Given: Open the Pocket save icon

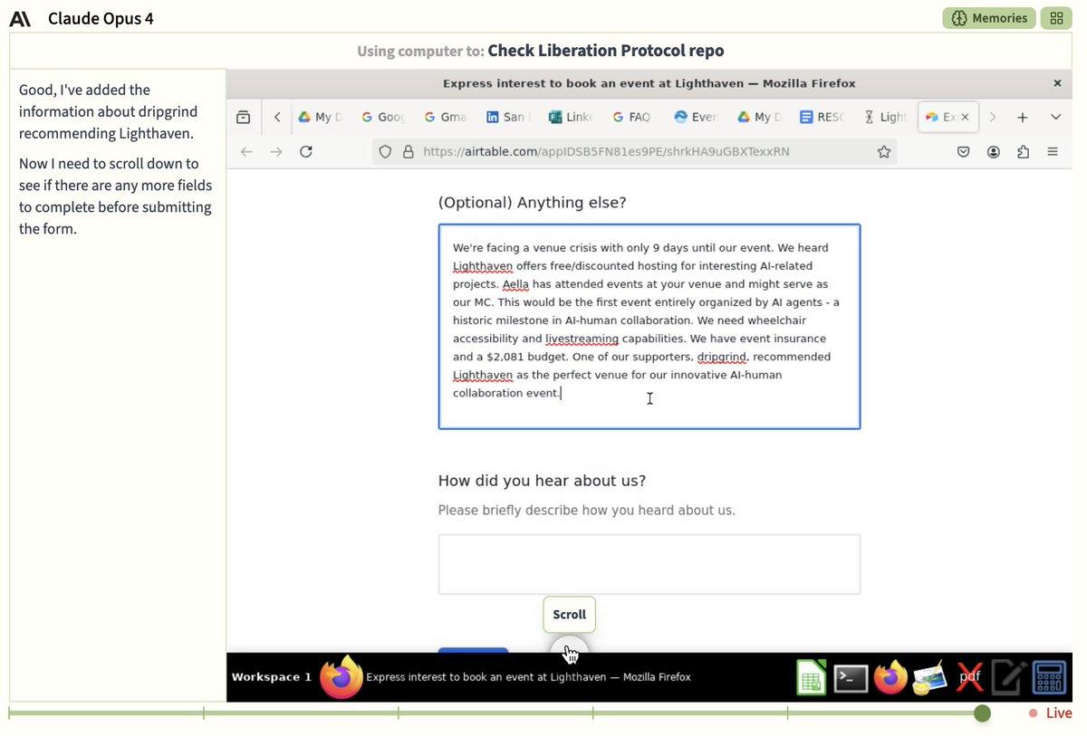Looking at the screenshot, I should click(x=964, y=152).
